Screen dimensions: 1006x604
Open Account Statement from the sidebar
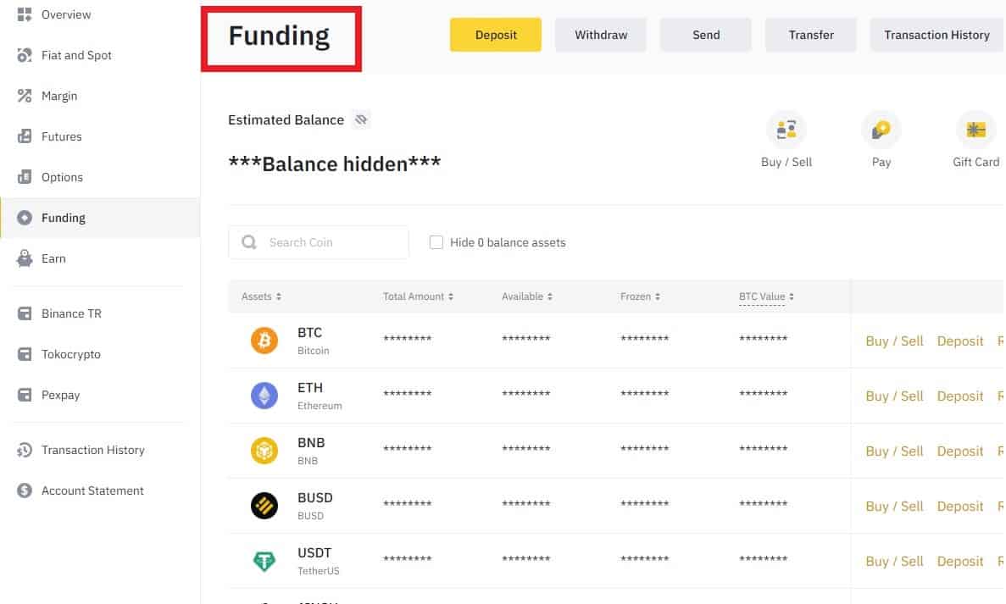pos(92,490)
